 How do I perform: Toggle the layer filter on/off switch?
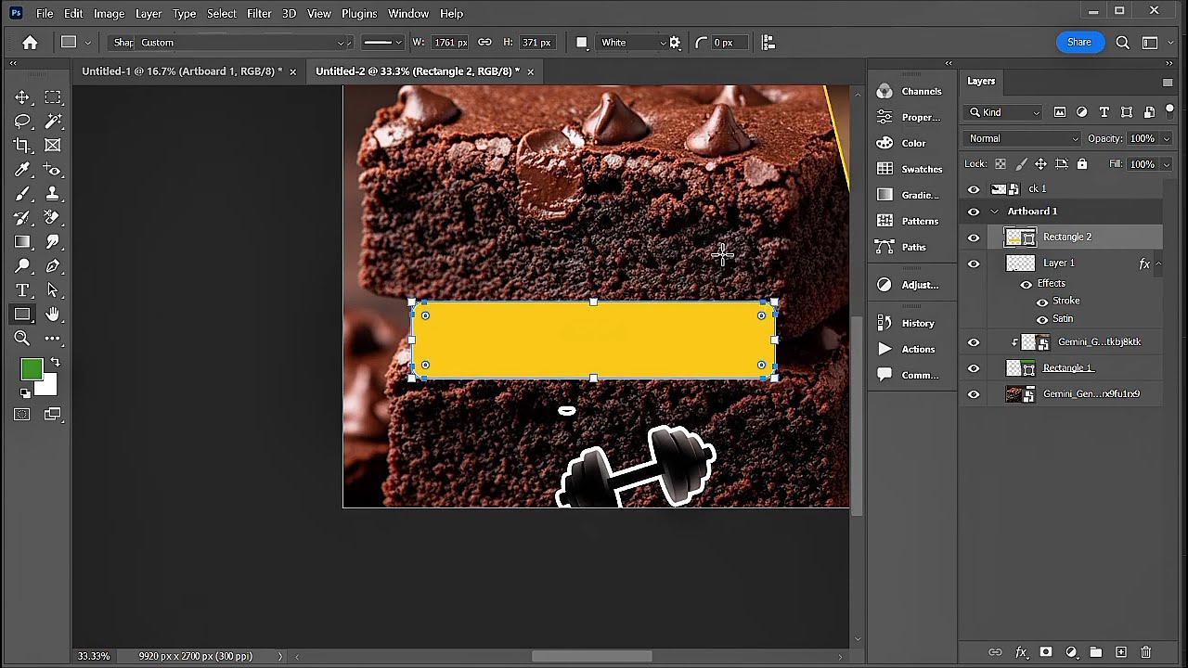coord(1169,110)
